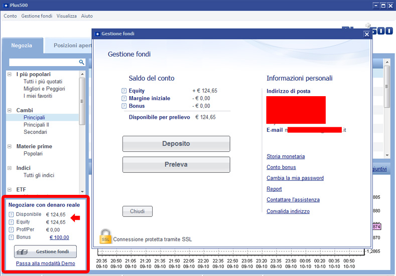Select Popolari under Materie prime
This screenshot has width=396, height=276.
[33, 154]
